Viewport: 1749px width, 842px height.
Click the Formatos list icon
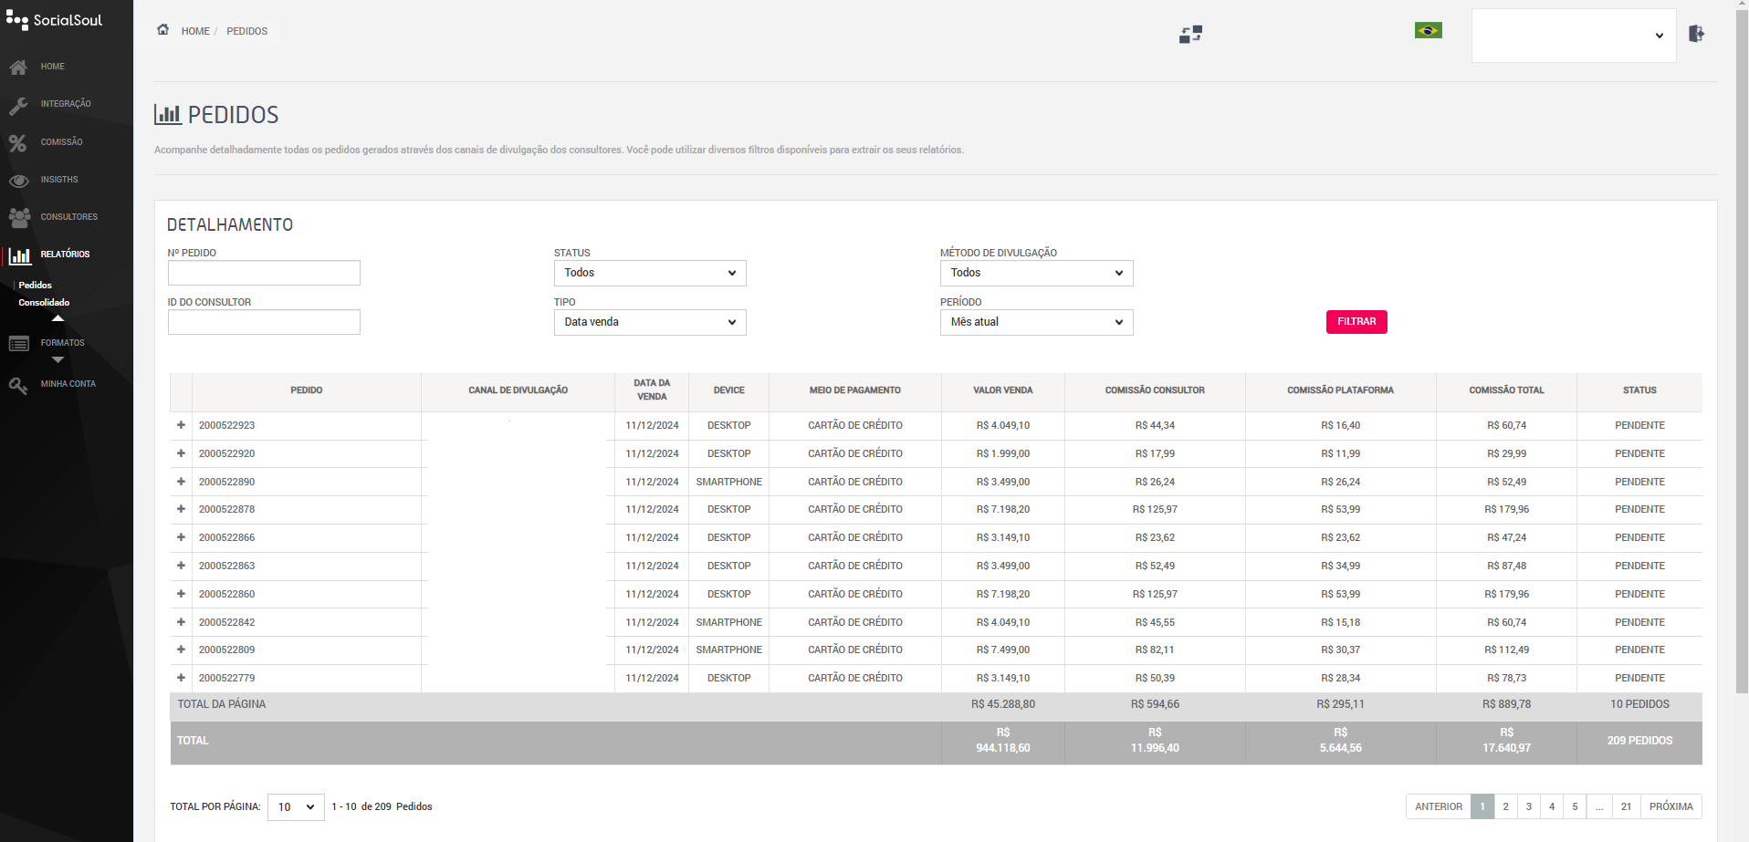click(x=18, y=344)
